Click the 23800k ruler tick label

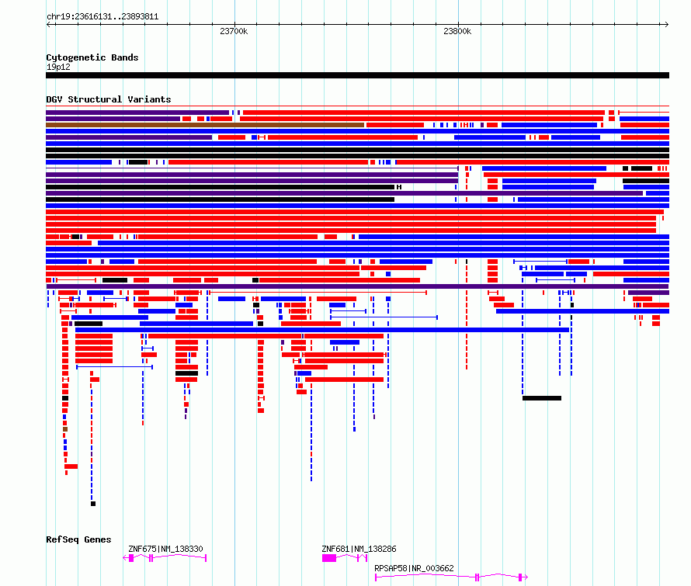tap(457, 31)
